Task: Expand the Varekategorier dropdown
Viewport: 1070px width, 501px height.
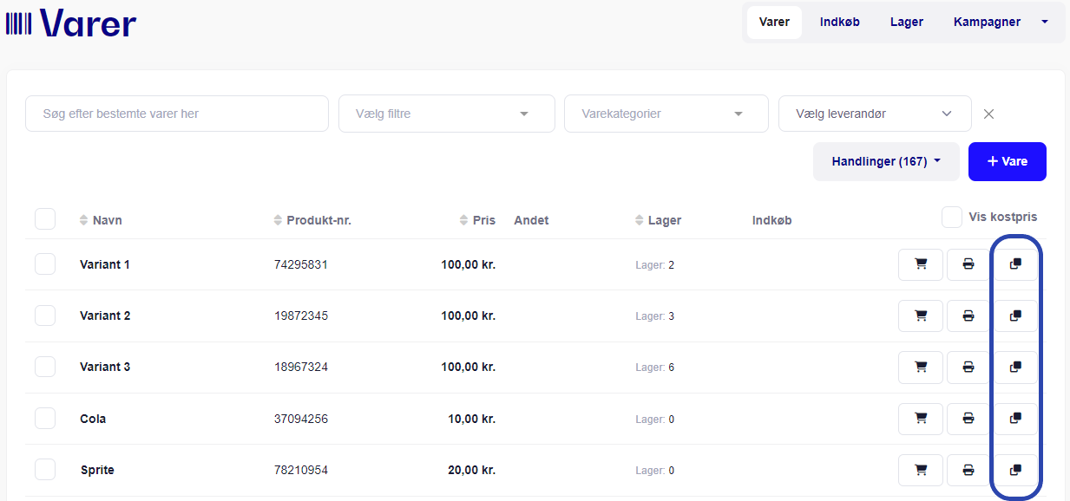Action: point(666,114)
